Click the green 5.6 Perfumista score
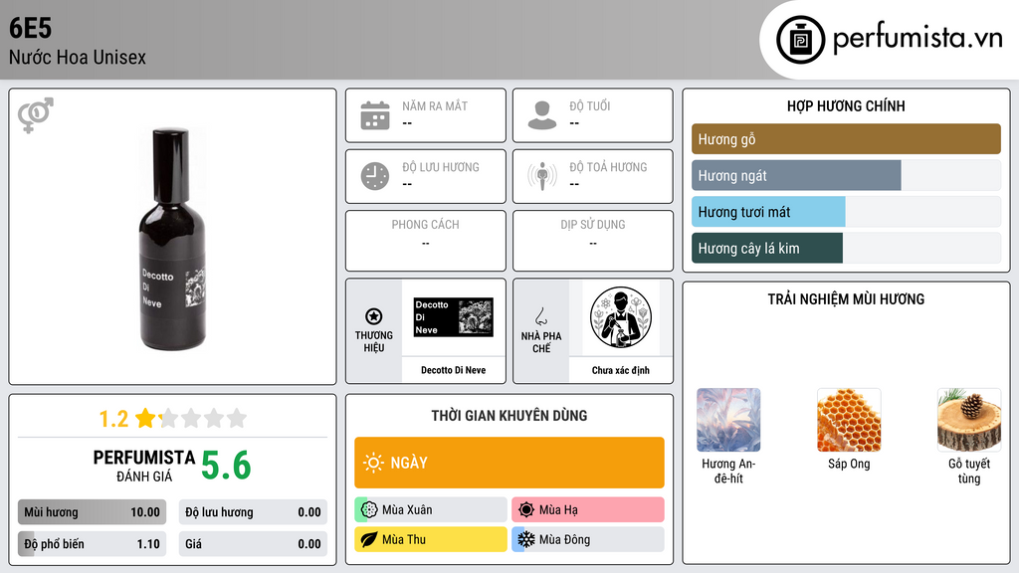 [226, 466]
